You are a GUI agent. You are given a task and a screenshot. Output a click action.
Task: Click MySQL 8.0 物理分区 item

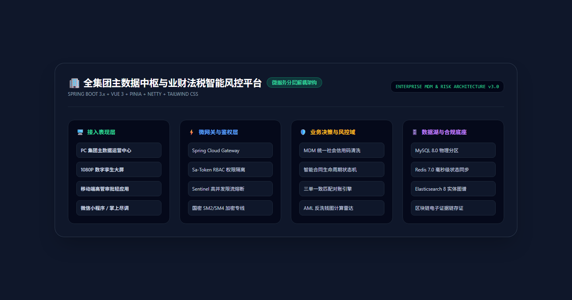click(453, 150)
